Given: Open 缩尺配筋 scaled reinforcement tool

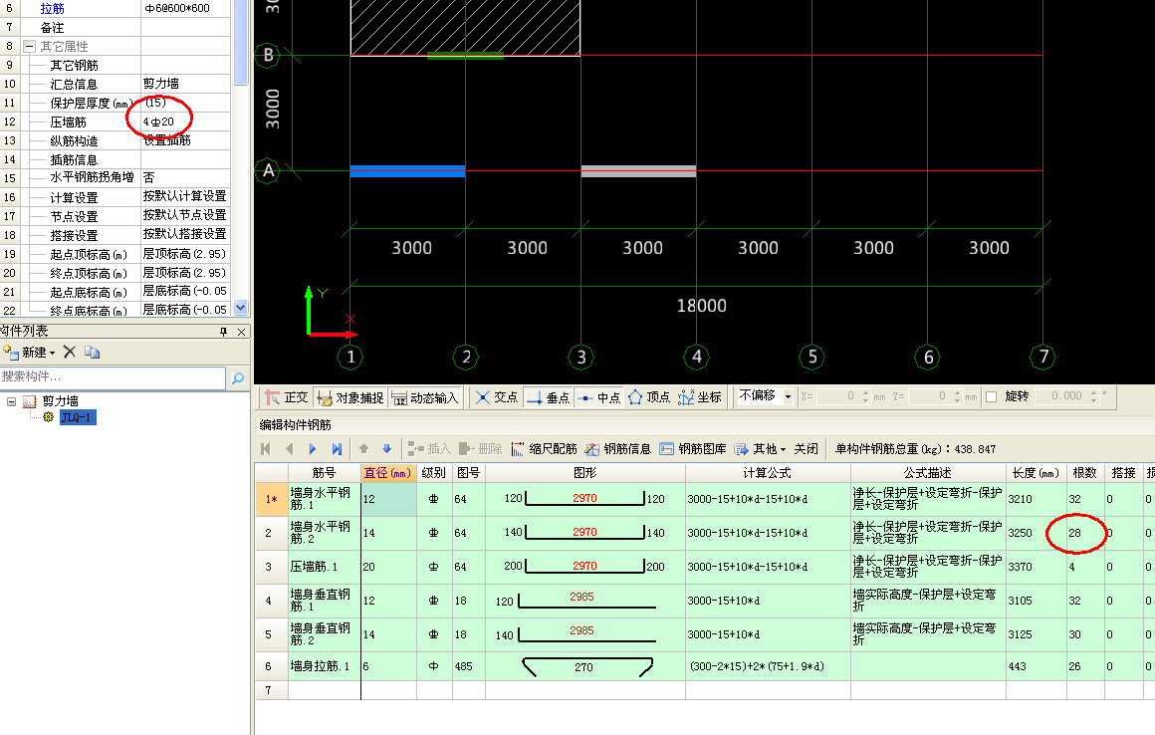Looking at the screenshot, I should tap(545, 449).
